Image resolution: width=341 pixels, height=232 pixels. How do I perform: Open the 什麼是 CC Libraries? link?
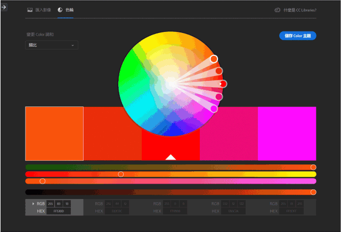click(x=300, y=10)
